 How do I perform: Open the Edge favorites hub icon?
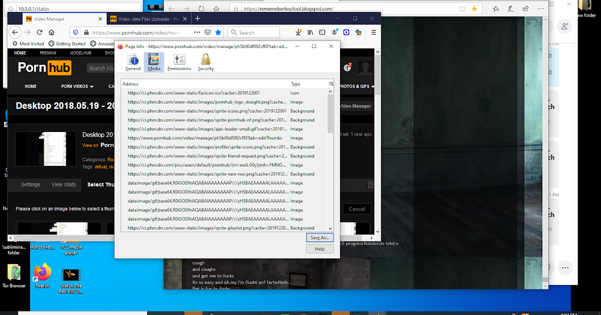coord(496,8)
